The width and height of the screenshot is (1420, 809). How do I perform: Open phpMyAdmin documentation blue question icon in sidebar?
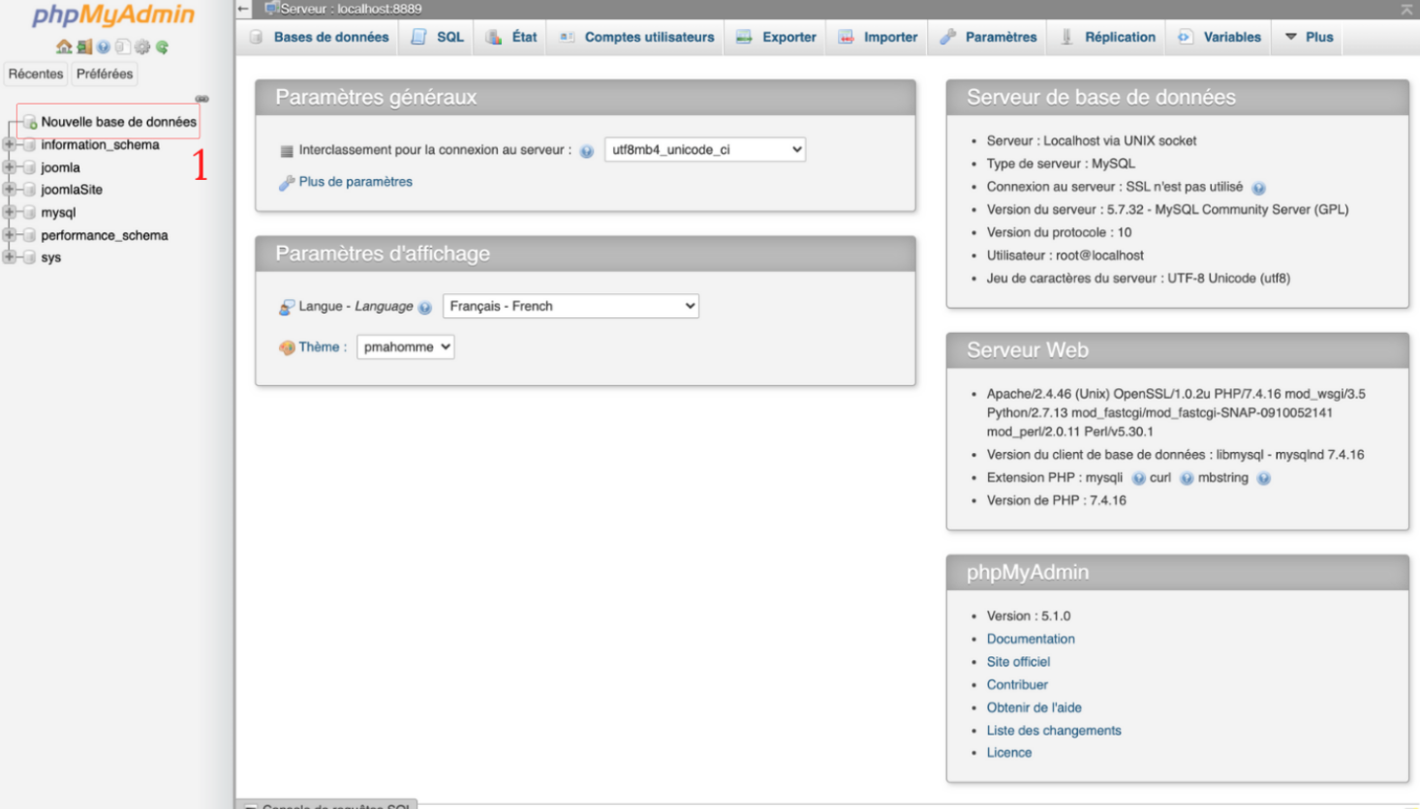104,46
